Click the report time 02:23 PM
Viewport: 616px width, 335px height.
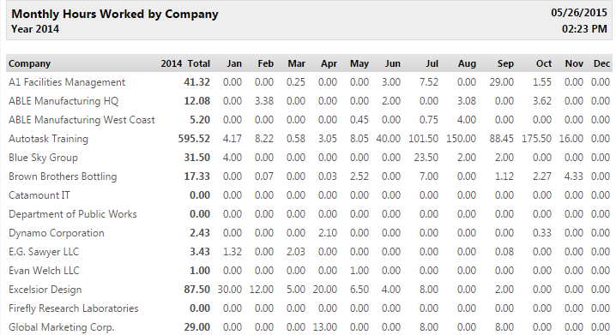[584, 28]
